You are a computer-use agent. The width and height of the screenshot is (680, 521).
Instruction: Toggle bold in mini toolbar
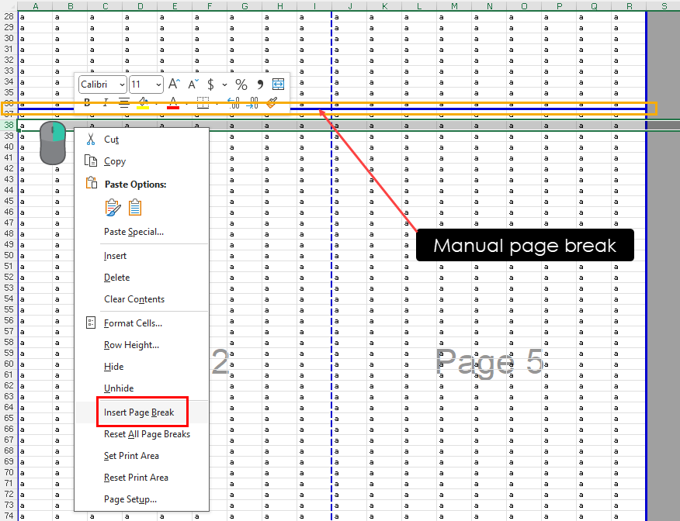pos(87,103)
